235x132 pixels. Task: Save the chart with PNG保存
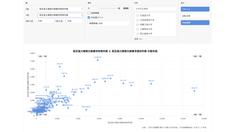point(195,23)
